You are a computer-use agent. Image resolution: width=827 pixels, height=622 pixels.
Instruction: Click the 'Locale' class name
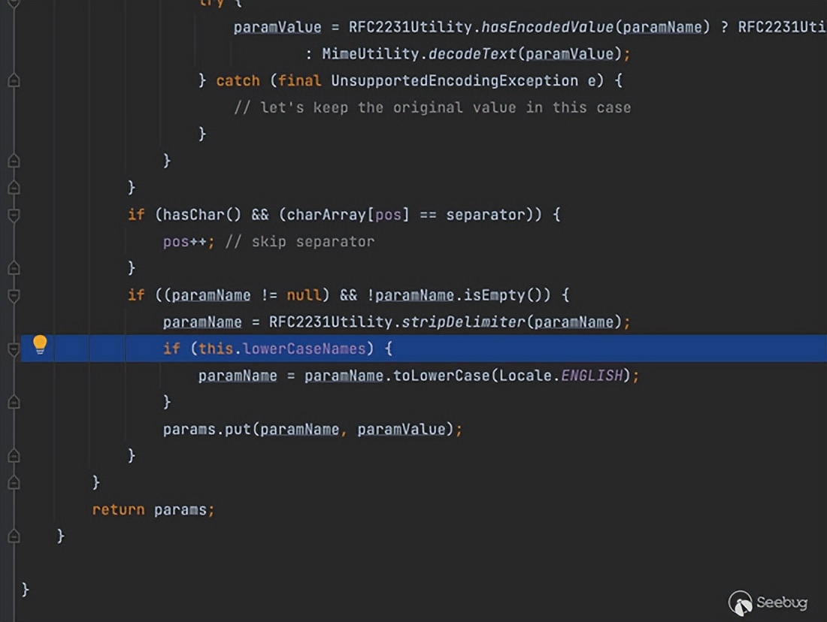[x=525, y=376]
